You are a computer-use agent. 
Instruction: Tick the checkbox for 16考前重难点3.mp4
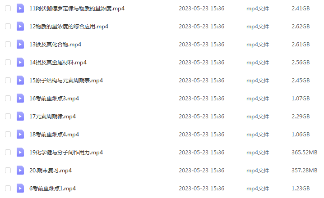[x=8, y=99]
